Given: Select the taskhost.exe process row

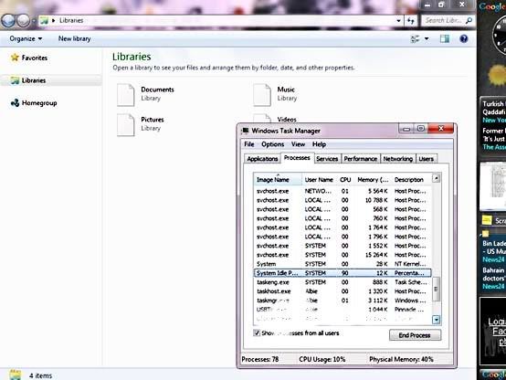Looking at the screenshot, I should (343, 291).
